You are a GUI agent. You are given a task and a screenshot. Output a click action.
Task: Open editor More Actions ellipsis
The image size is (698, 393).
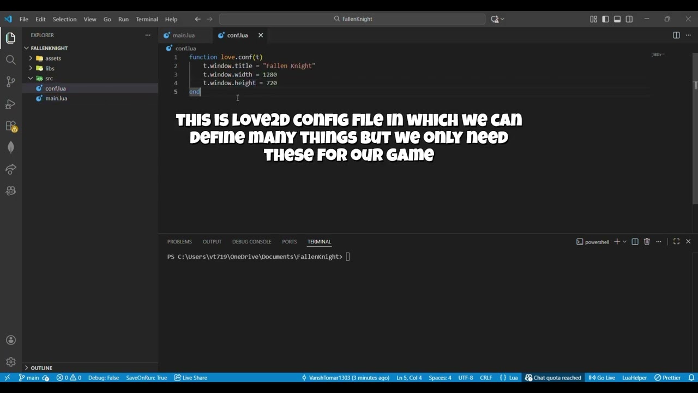(x=688, y=35)
